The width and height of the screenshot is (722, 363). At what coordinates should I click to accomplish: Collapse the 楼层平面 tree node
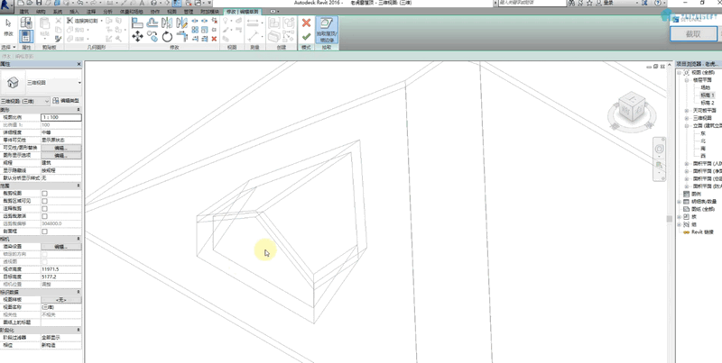(687, 80)
